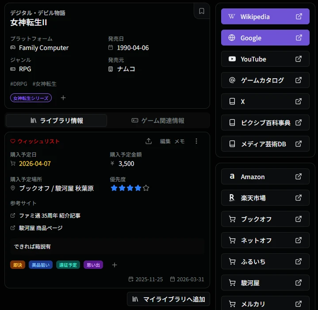This screenshot has height=310, width=318.
Task: Open the Wikipedia external link
Action: point(265,16)
